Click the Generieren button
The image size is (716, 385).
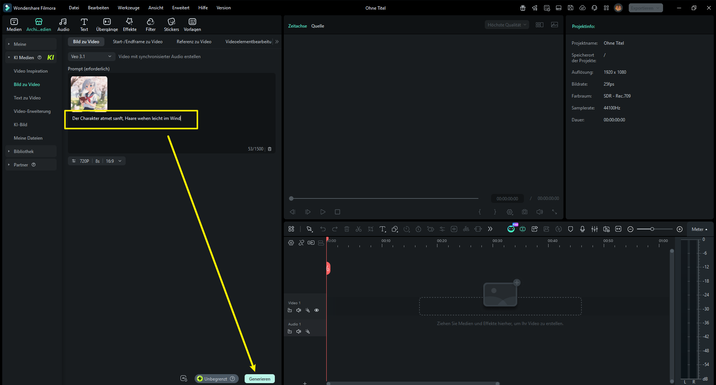(260, 379)
